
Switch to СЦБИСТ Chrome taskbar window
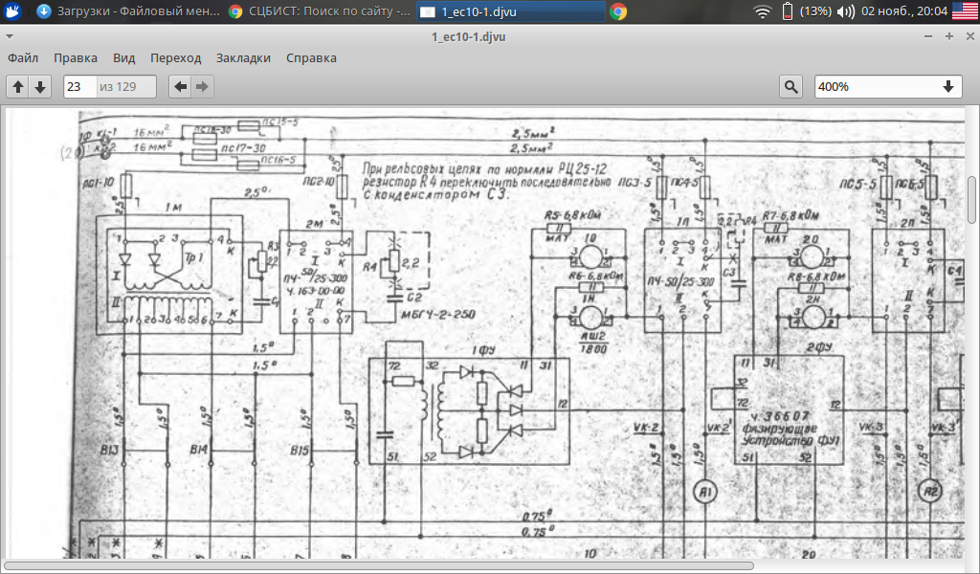click(x=321, y=11)
